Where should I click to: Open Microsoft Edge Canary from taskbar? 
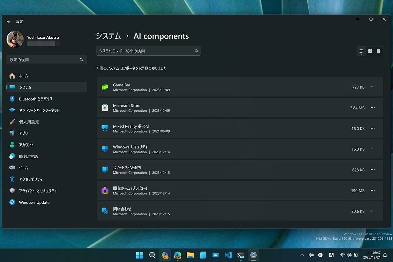pos(178,255)
